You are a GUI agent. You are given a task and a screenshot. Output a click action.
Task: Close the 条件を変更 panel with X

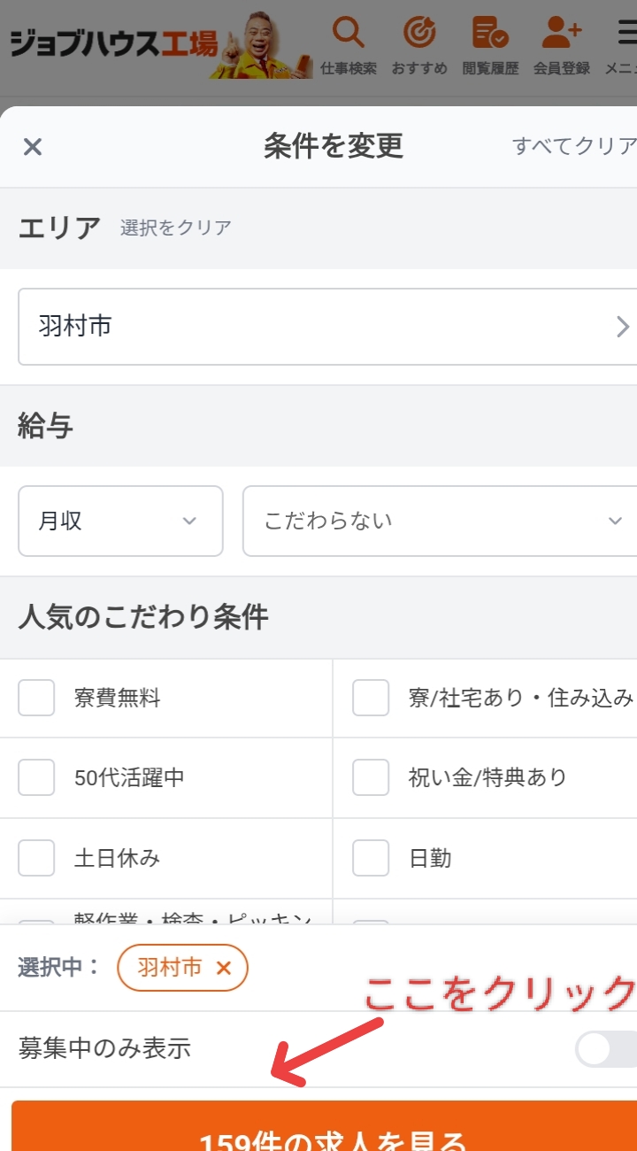point(33,147)
